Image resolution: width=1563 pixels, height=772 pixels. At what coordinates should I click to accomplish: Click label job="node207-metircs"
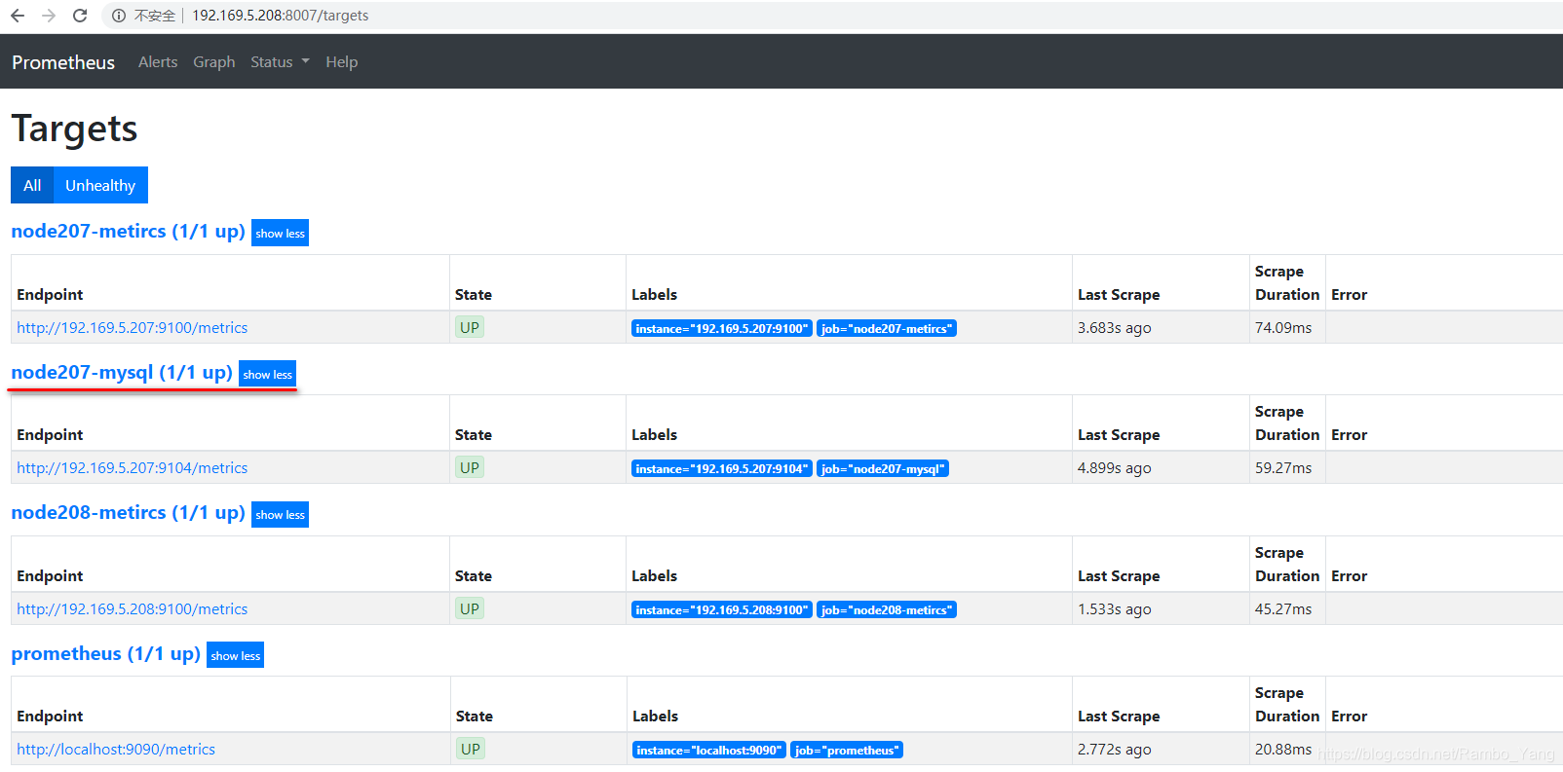coord(887,329)
